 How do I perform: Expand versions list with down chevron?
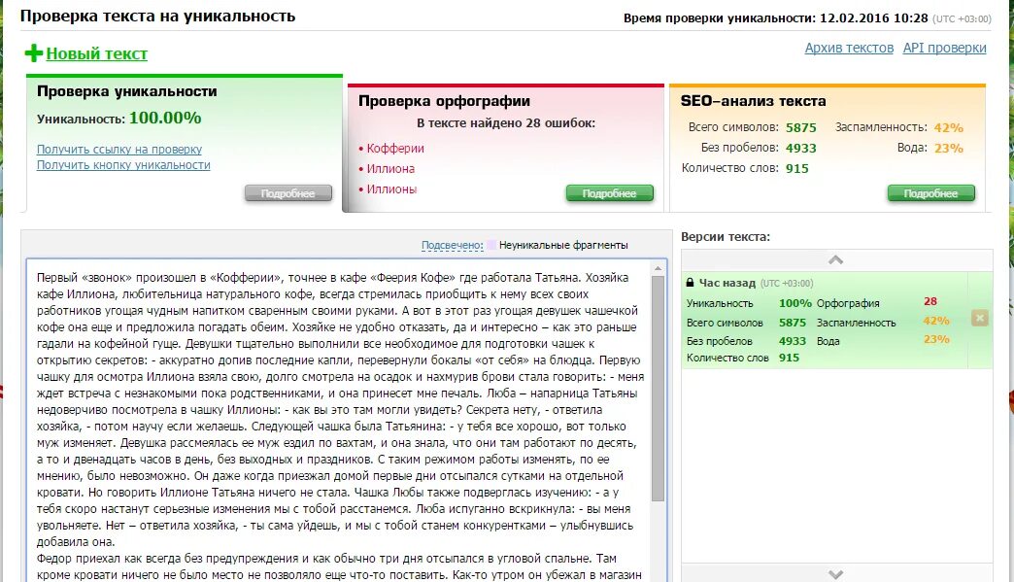pos(835,573)
